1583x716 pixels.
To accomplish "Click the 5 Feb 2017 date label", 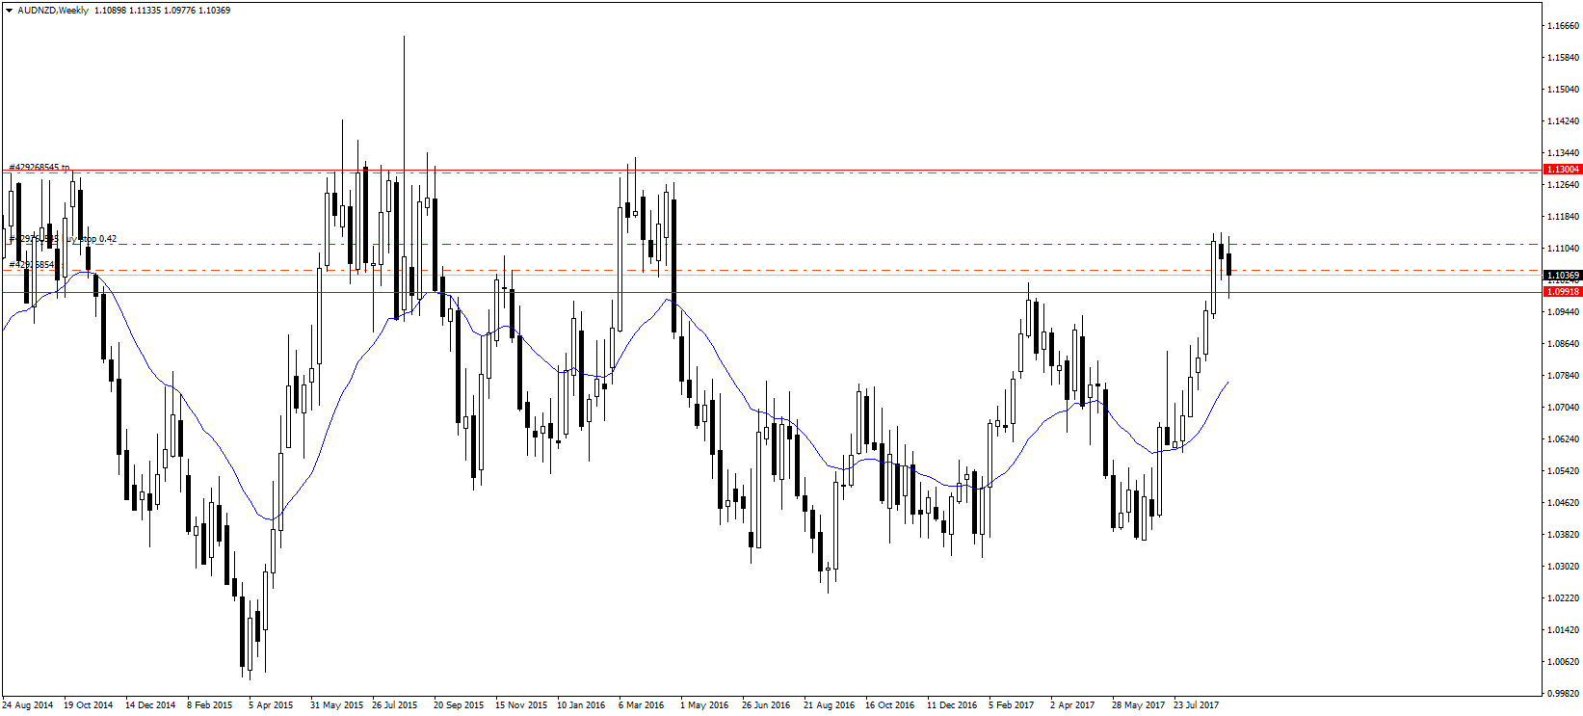I will [x=1011, y=705].
